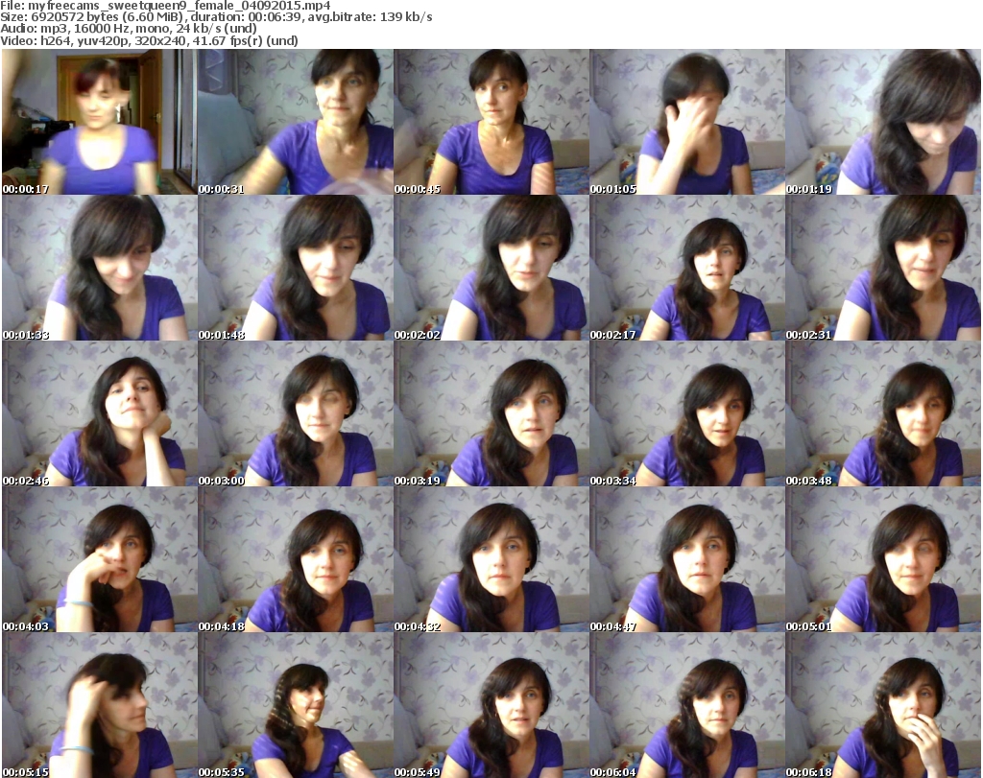
Task: Click the 00:05:15 video frame
Action: tap(99, 705)
